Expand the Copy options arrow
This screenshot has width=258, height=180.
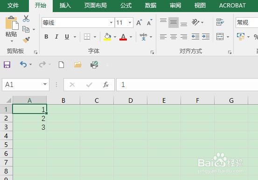34,30
